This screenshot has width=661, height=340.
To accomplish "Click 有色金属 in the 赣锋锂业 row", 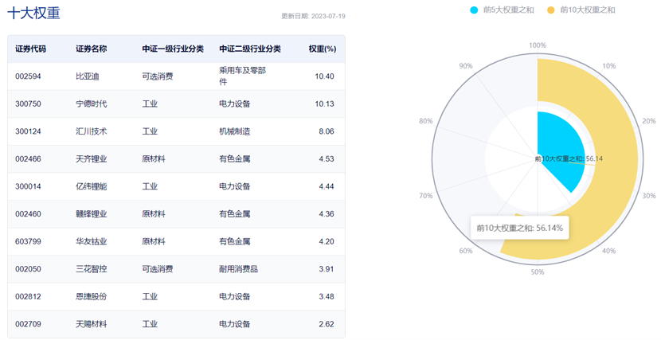I will (235, 214).
